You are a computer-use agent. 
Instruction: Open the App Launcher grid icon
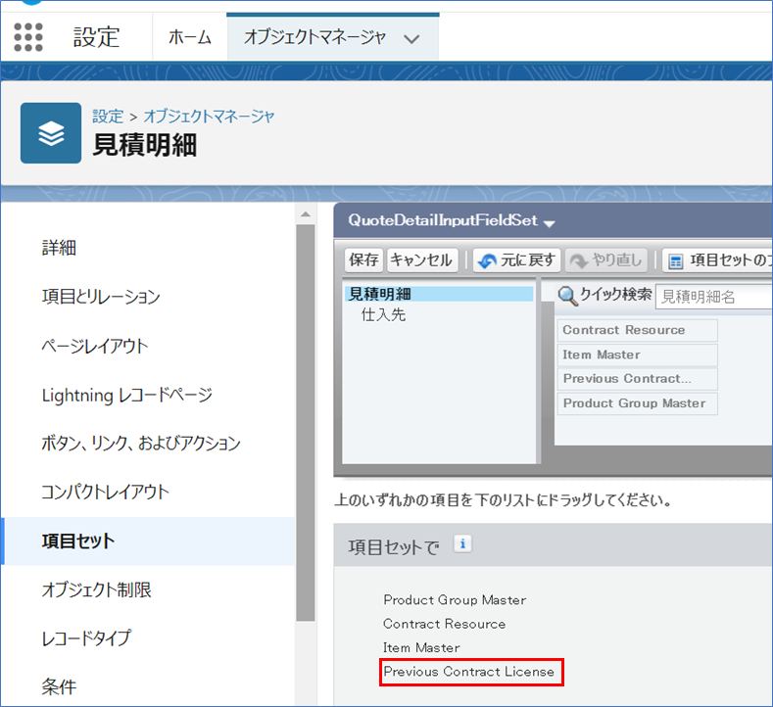(28, 37)
